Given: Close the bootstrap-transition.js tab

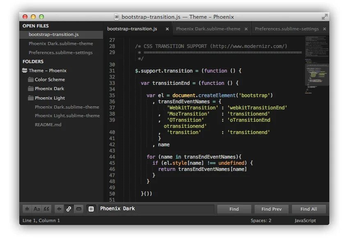Looking at the screenshot, I should (x=167, y=29).
